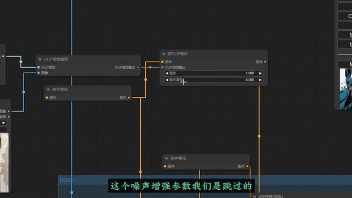This screenshot has width=352, height=198.
Task: Click the 条件 output port on upper 条件零化
Action: [129, 98]
